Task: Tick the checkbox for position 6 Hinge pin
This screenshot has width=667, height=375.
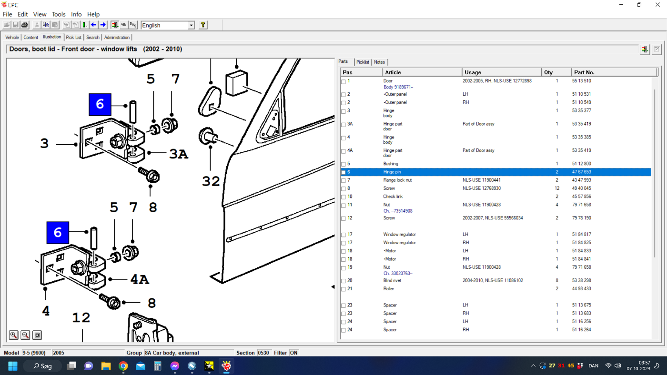Action: 344,172
